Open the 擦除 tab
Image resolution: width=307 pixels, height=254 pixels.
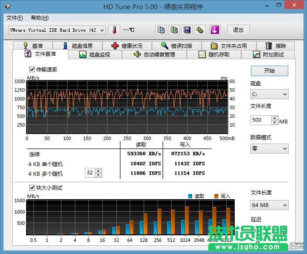276,46
